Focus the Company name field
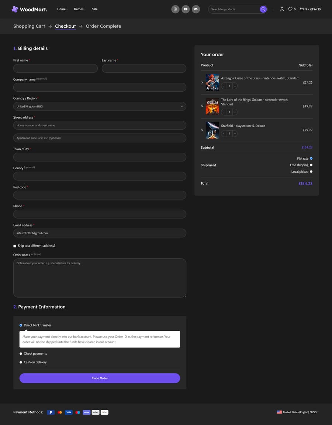Image resolution: width=332 pixels, height=425 pixels. click(x=100, y=87)
